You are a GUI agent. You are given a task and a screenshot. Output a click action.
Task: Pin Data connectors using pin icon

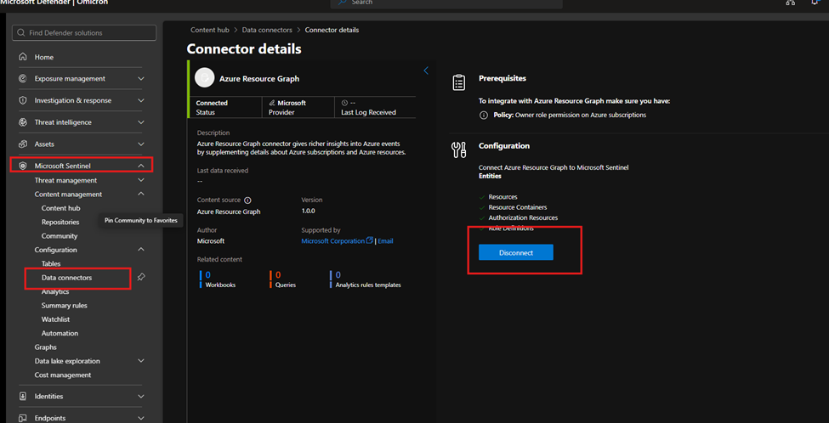point(140,277)
